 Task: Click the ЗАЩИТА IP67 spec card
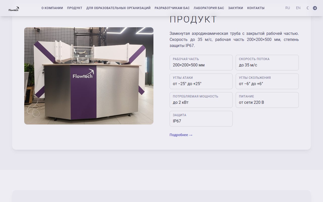pyautogui.click(x=201, y=119)
